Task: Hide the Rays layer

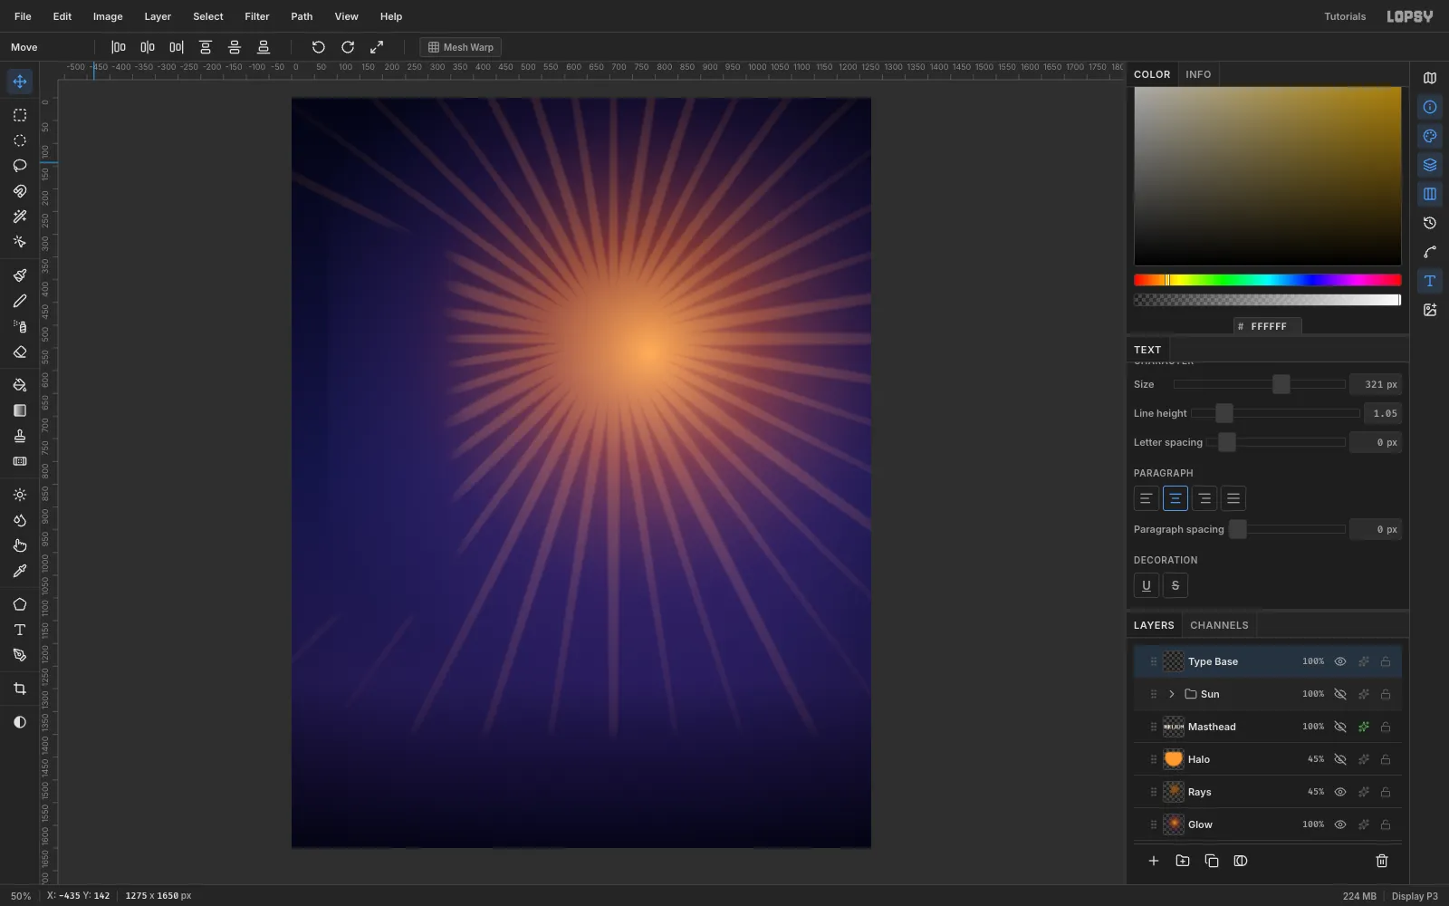Action: pos(1340,792)
